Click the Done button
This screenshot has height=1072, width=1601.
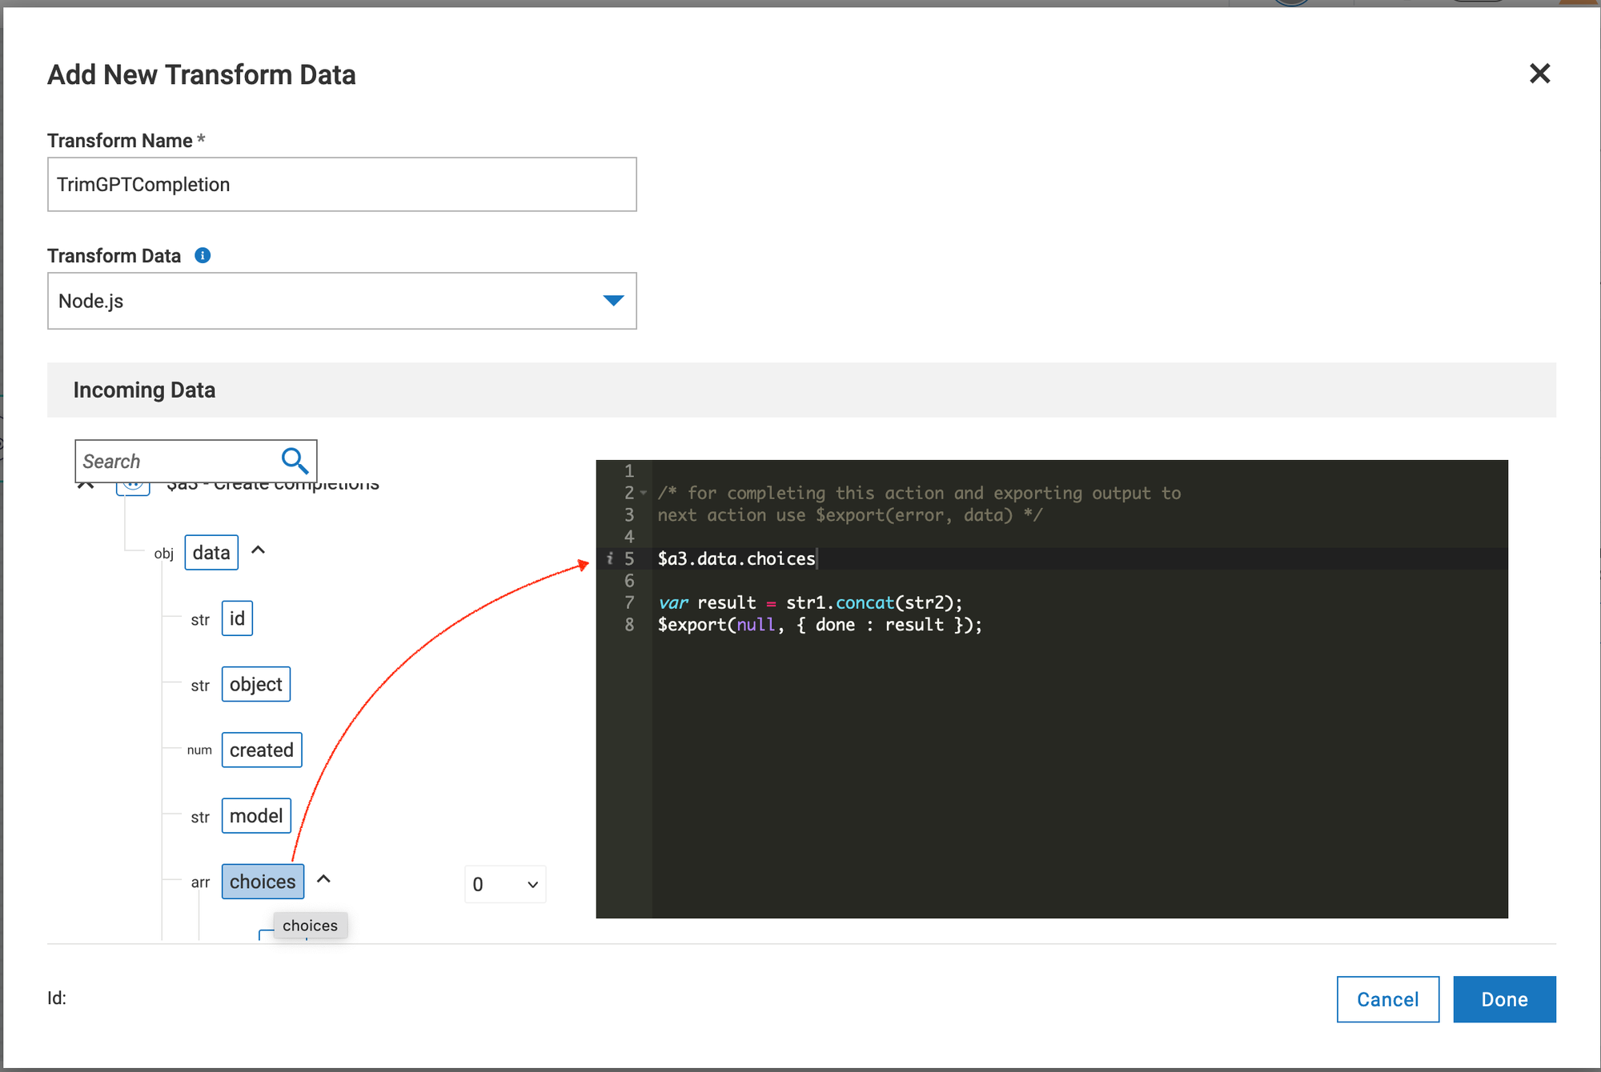[x=1504, y=999]
